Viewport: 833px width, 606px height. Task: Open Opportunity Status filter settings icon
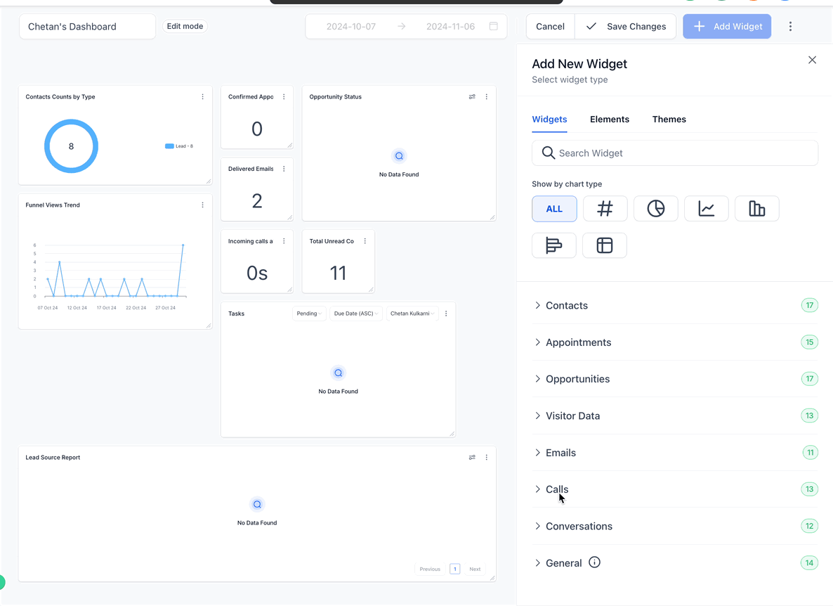tap(472, 97)
